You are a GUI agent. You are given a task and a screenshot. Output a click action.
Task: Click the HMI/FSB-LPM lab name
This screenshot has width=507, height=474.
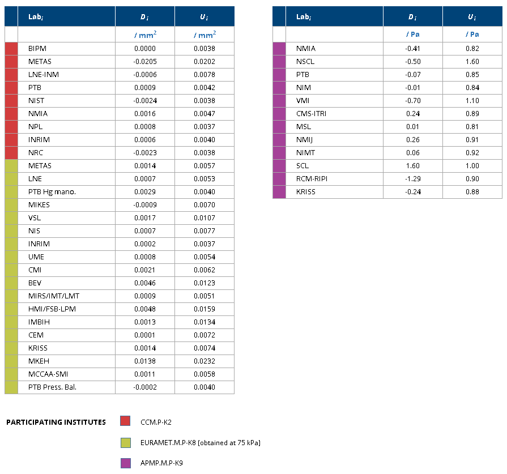[x=52, y=309]
